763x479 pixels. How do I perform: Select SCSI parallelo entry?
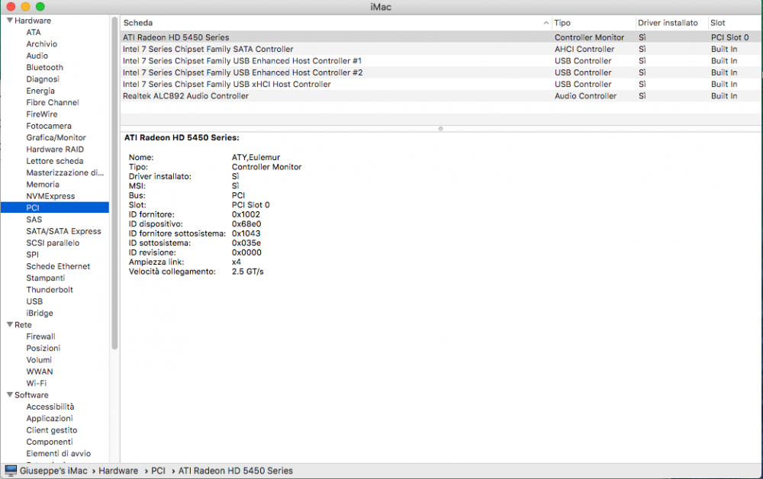click(53, 243)
